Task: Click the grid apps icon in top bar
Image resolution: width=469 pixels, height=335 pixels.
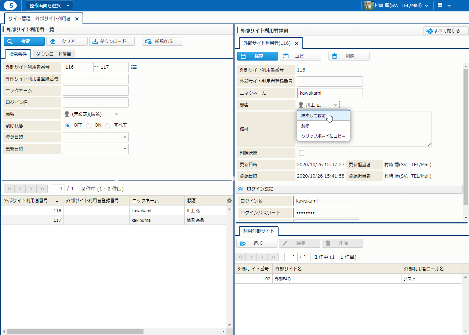Action: [440, 6]
